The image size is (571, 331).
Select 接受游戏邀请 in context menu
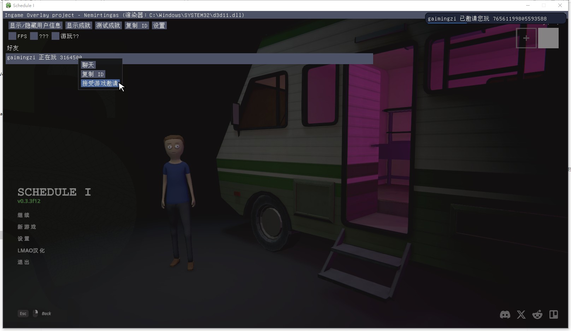click(x=100, y=83)
